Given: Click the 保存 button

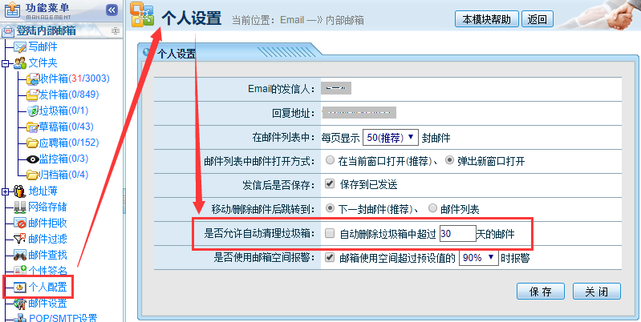Looking at the screenshot, I should coord(541,292).
